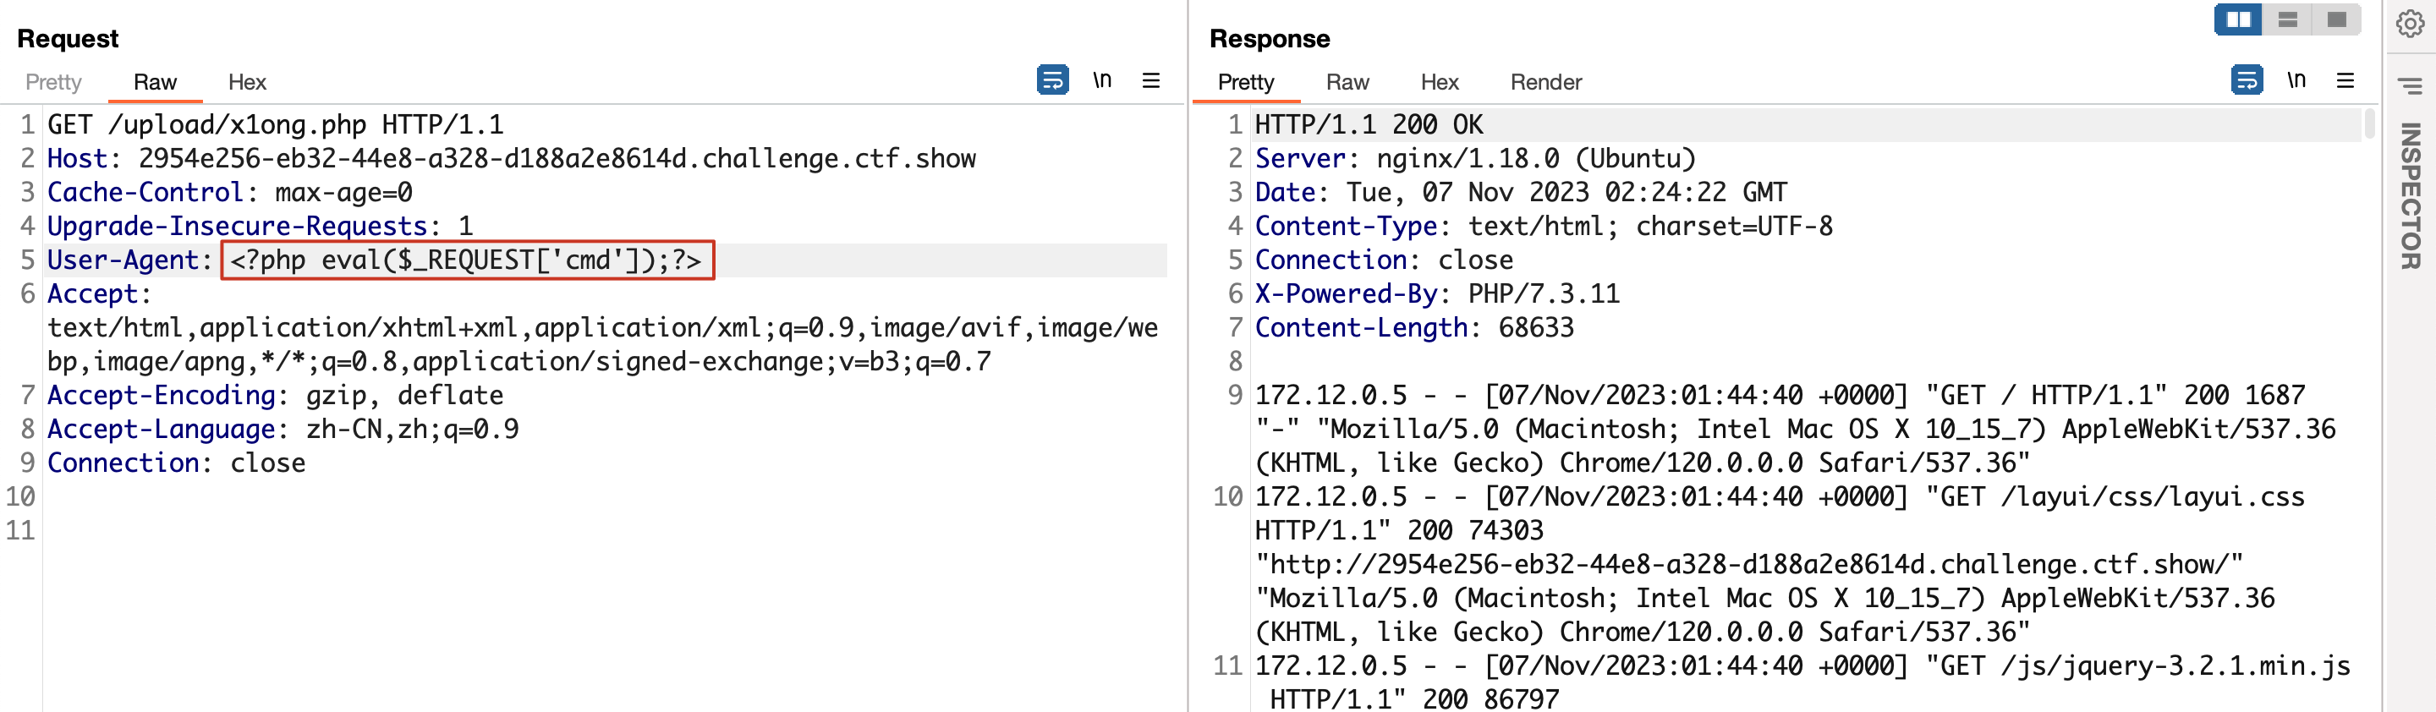
Task: Toggle word wrap icon in Request panel
Action: [1052, 80]
